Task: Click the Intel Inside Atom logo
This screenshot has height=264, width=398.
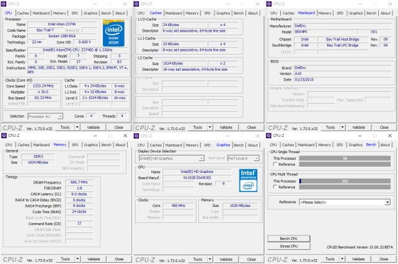Action: [x=113, y=30]
